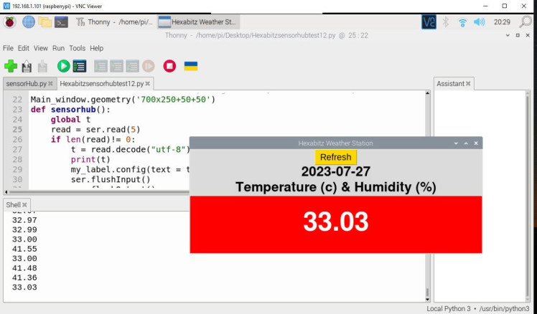This screenshot has width=537, height=314.
Task: Open the file manager folder icon
Action: pos(45,22)
